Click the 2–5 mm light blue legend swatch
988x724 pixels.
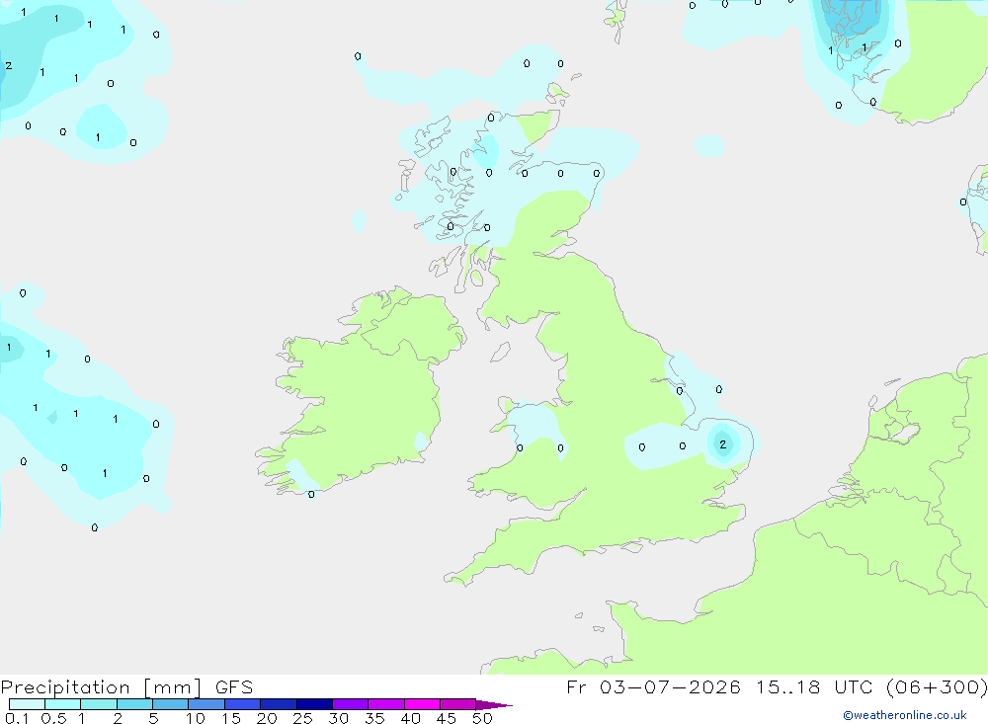tap(134, 704)
